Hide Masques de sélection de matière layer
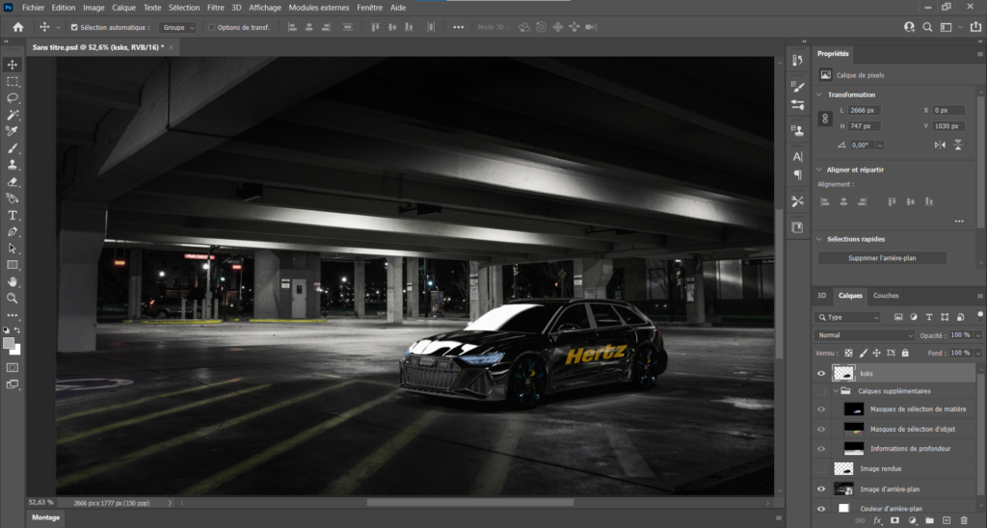987x528 pixels. [821, 409]
